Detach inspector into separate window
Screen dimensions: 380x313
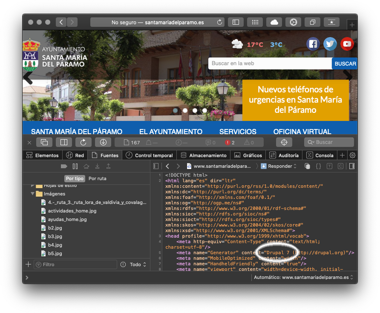[x=44, y=142]
